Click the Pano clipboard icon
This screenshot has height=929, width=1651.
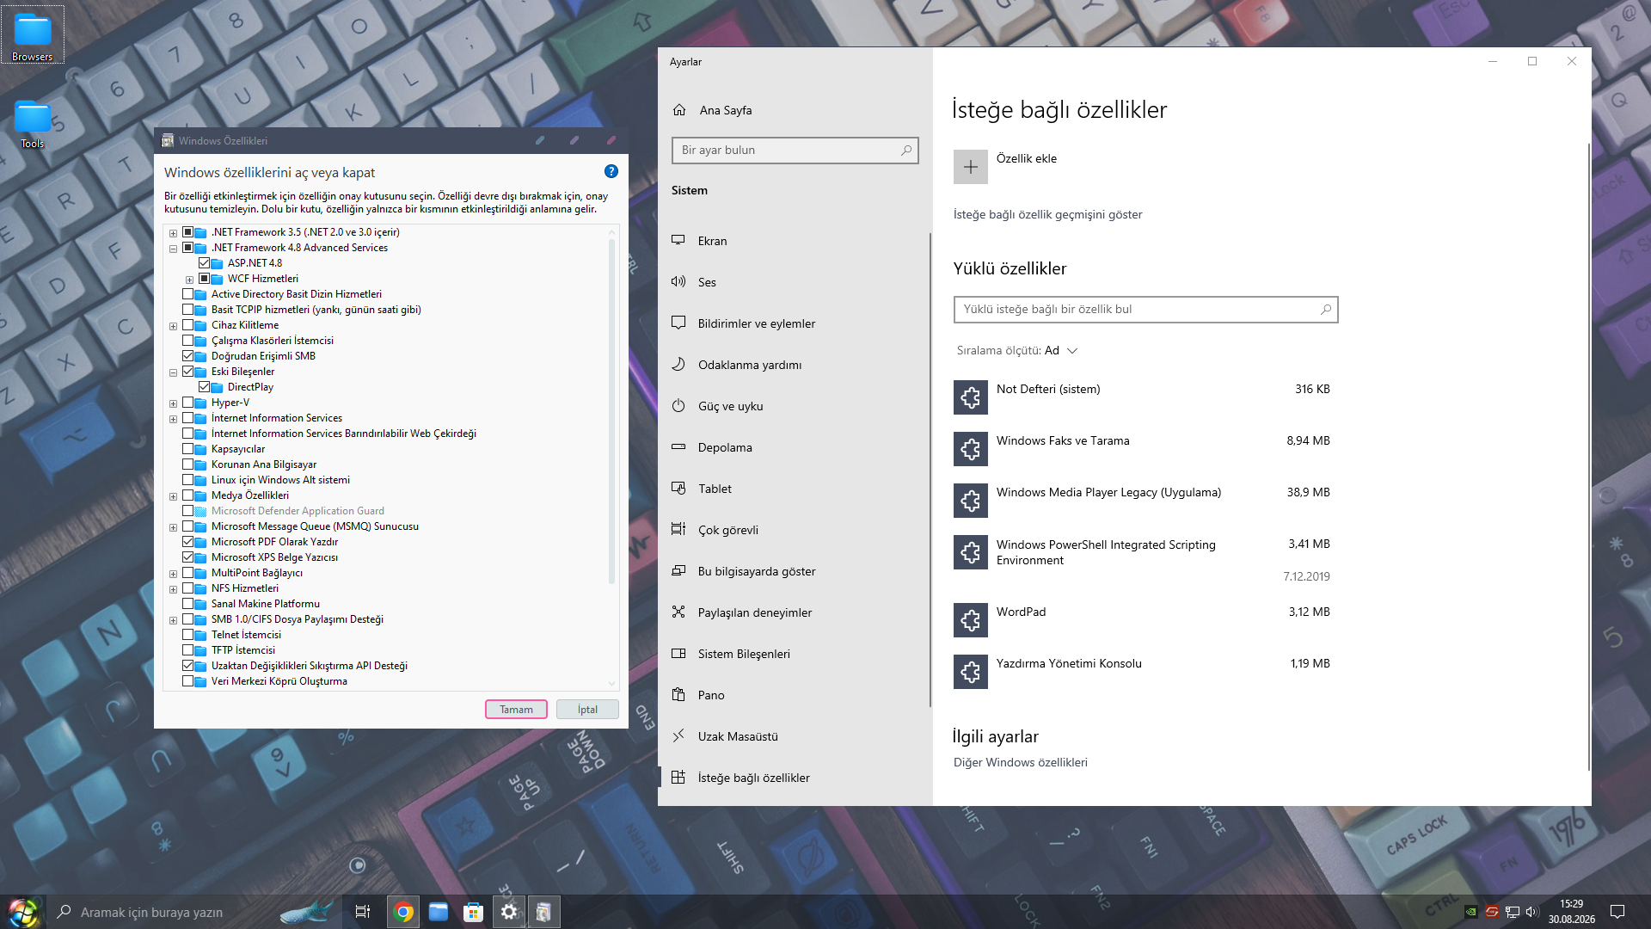678,695
